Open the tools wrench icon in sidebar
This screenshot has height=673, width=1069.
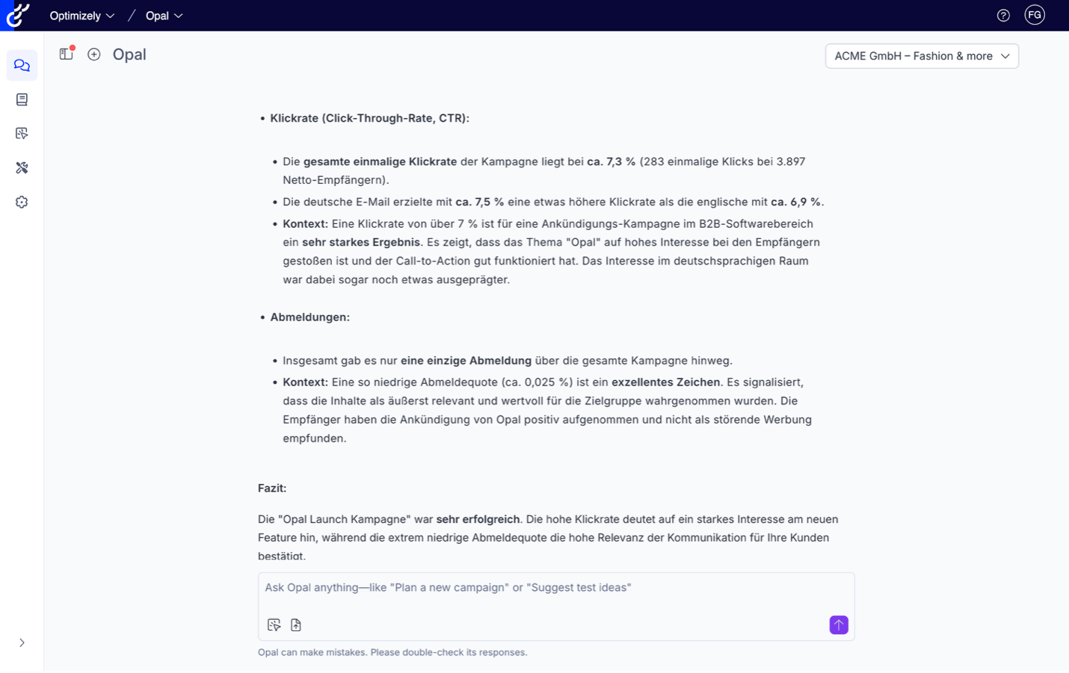22,168
